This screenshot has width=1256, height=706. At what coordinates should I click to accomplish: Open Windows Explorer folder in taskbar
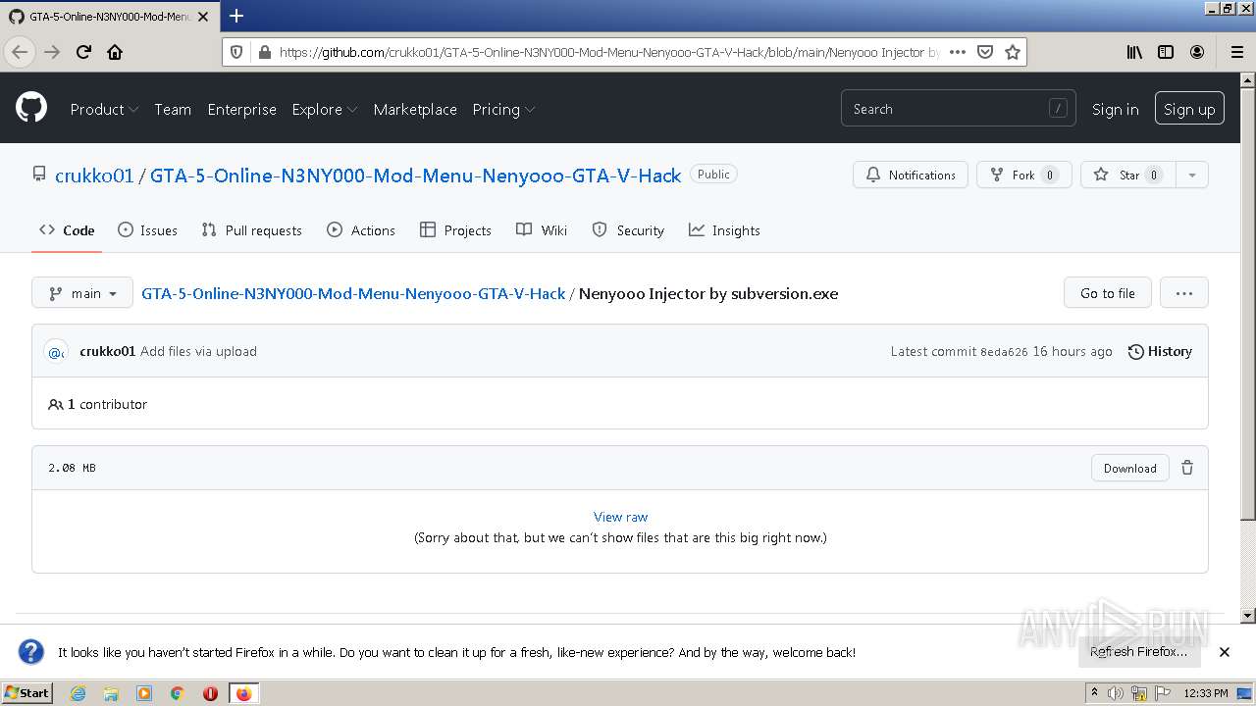111,693
